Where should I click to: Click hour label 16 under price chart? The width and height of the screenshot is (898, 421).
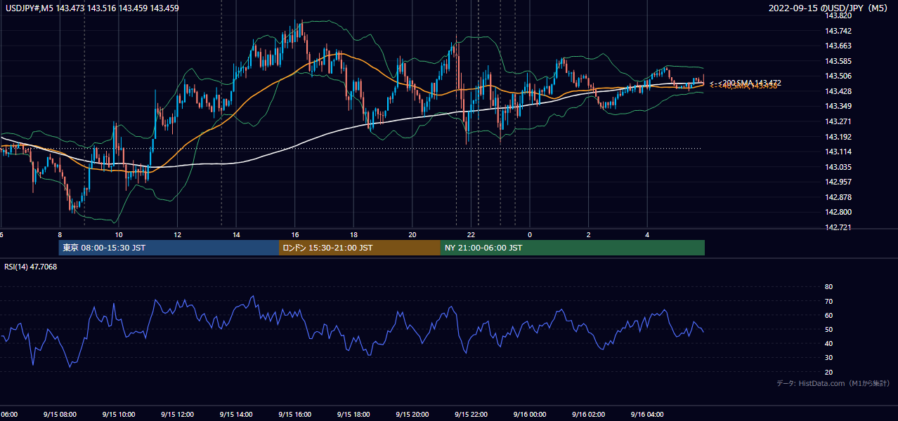pyautogui.click(x=295, y=235)
